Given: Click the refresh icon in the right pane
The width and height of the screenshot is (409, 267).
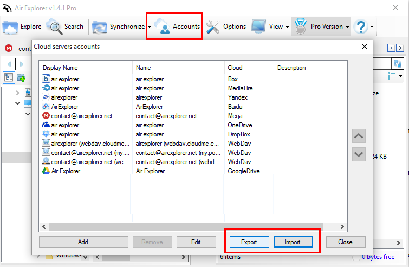Looking at the screenshot, I should (x=398, y=63).
